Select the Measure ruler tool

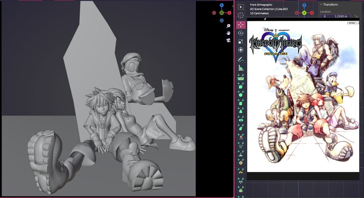coord(241,68)
